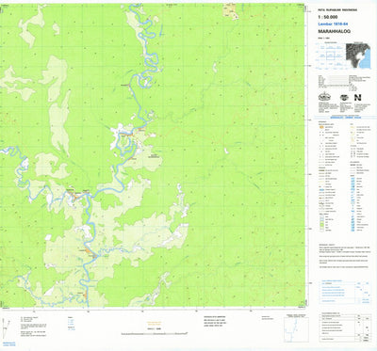377x351 pixels.
Task: Click the blue banner text above the legend
Action: coord(346,118)
